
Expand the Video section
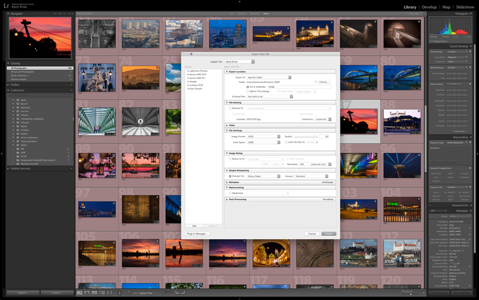(x=227, y=126)
